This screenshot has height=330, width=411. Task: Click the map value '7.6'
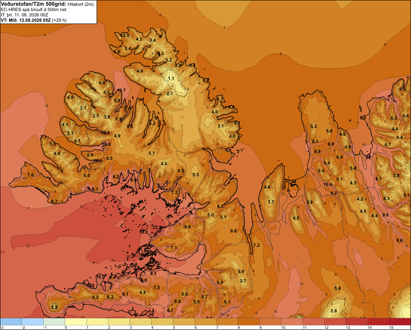click(30, 175)
